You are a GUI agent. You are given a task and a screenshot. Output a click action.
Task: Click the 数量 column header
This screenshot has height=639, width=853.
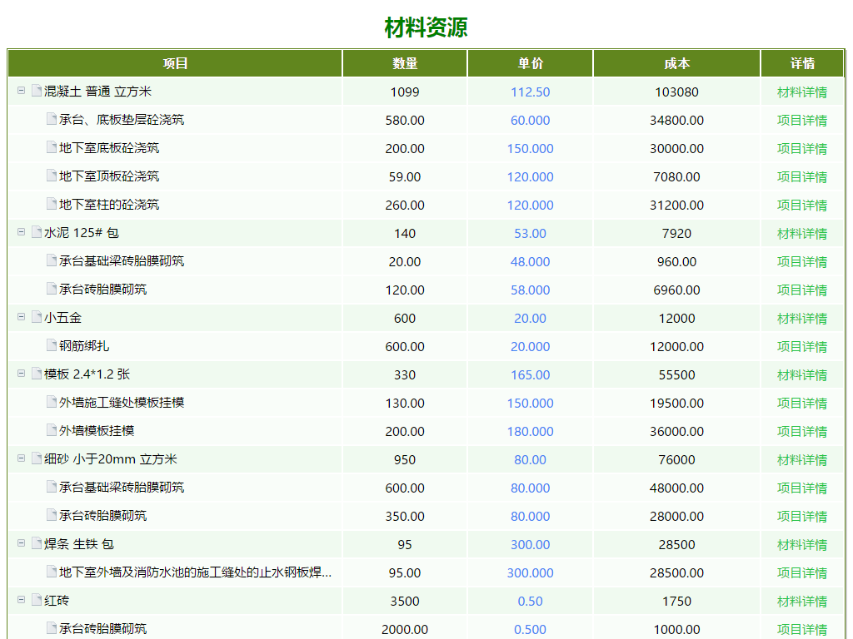click(x=405, y=63)
